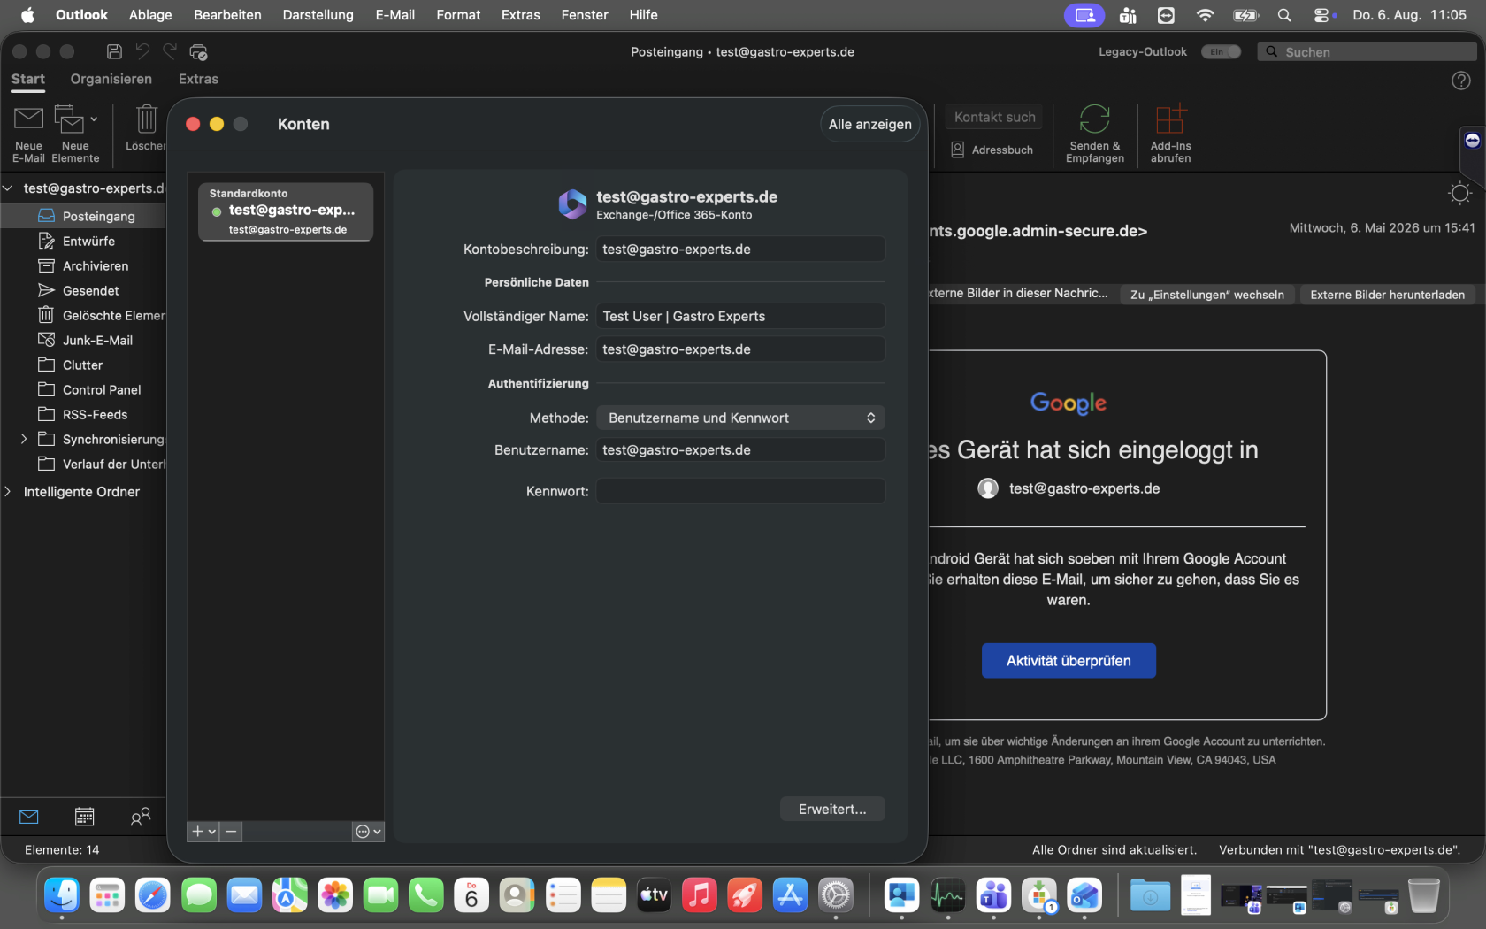Click the minus button to remove the account
Image resolution: width=1486 pixels, height=929 pixels.
coord(231,831)
